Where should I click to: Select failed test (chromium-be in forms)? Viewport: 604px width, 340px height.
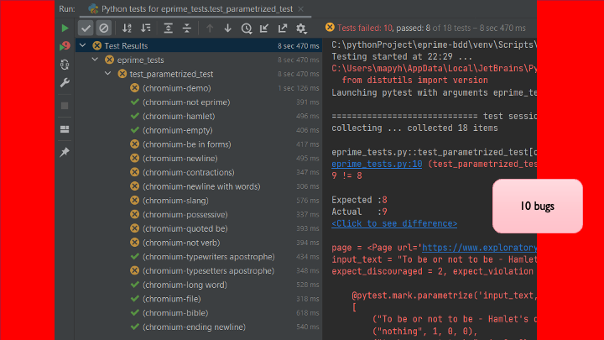click(187, 144)
